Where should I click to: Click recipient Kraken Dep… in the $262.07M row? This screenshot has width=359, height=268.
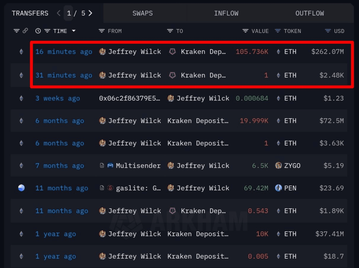tap(203, 52)
